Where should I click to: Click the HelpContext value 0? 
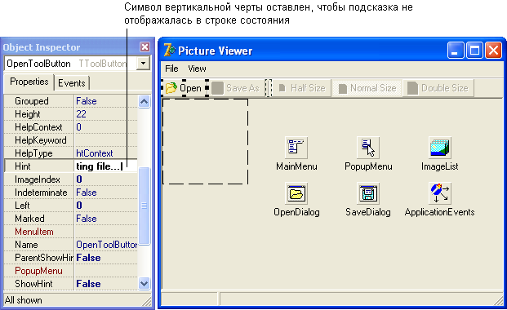click(x=79, y=127)
